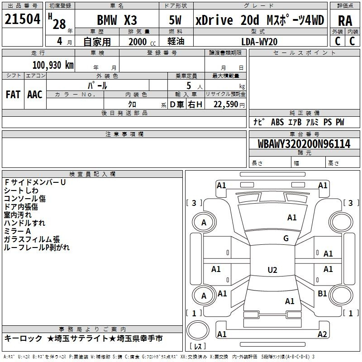Select the U2 mark on the roof

point(272,270)
